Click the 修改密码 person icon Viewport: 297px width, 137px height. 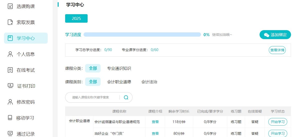tap(10, 102)
